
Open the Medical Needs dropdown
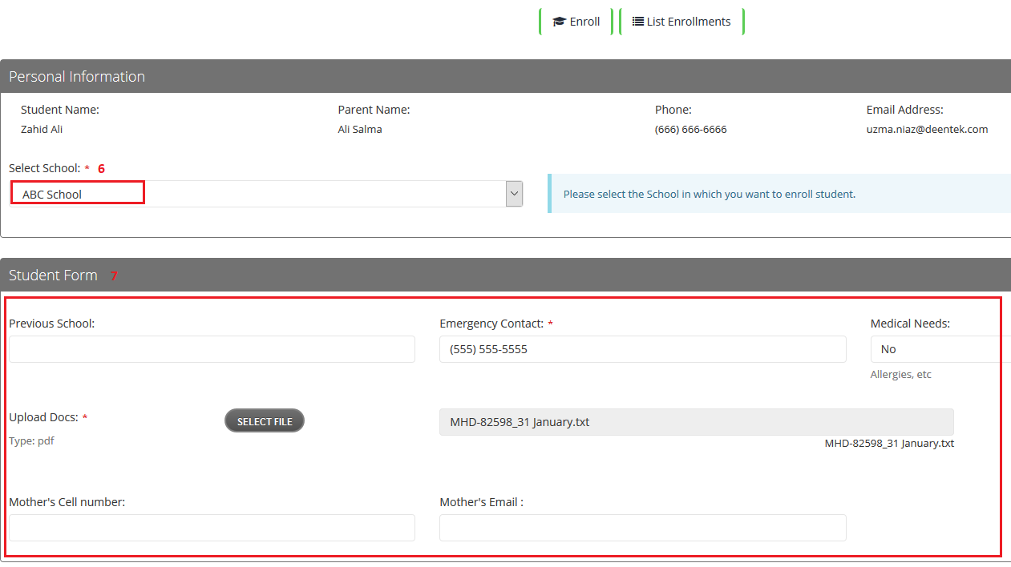click(x=940, y=349)
